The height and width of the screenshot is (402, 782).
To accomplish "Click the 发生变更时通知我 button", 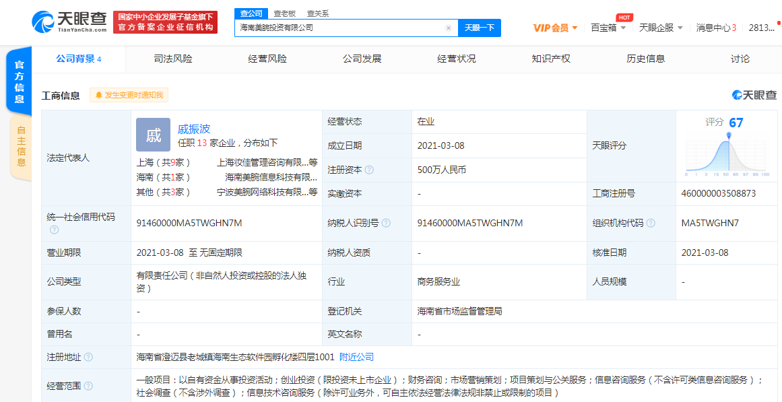I will [x=129, y=95].
